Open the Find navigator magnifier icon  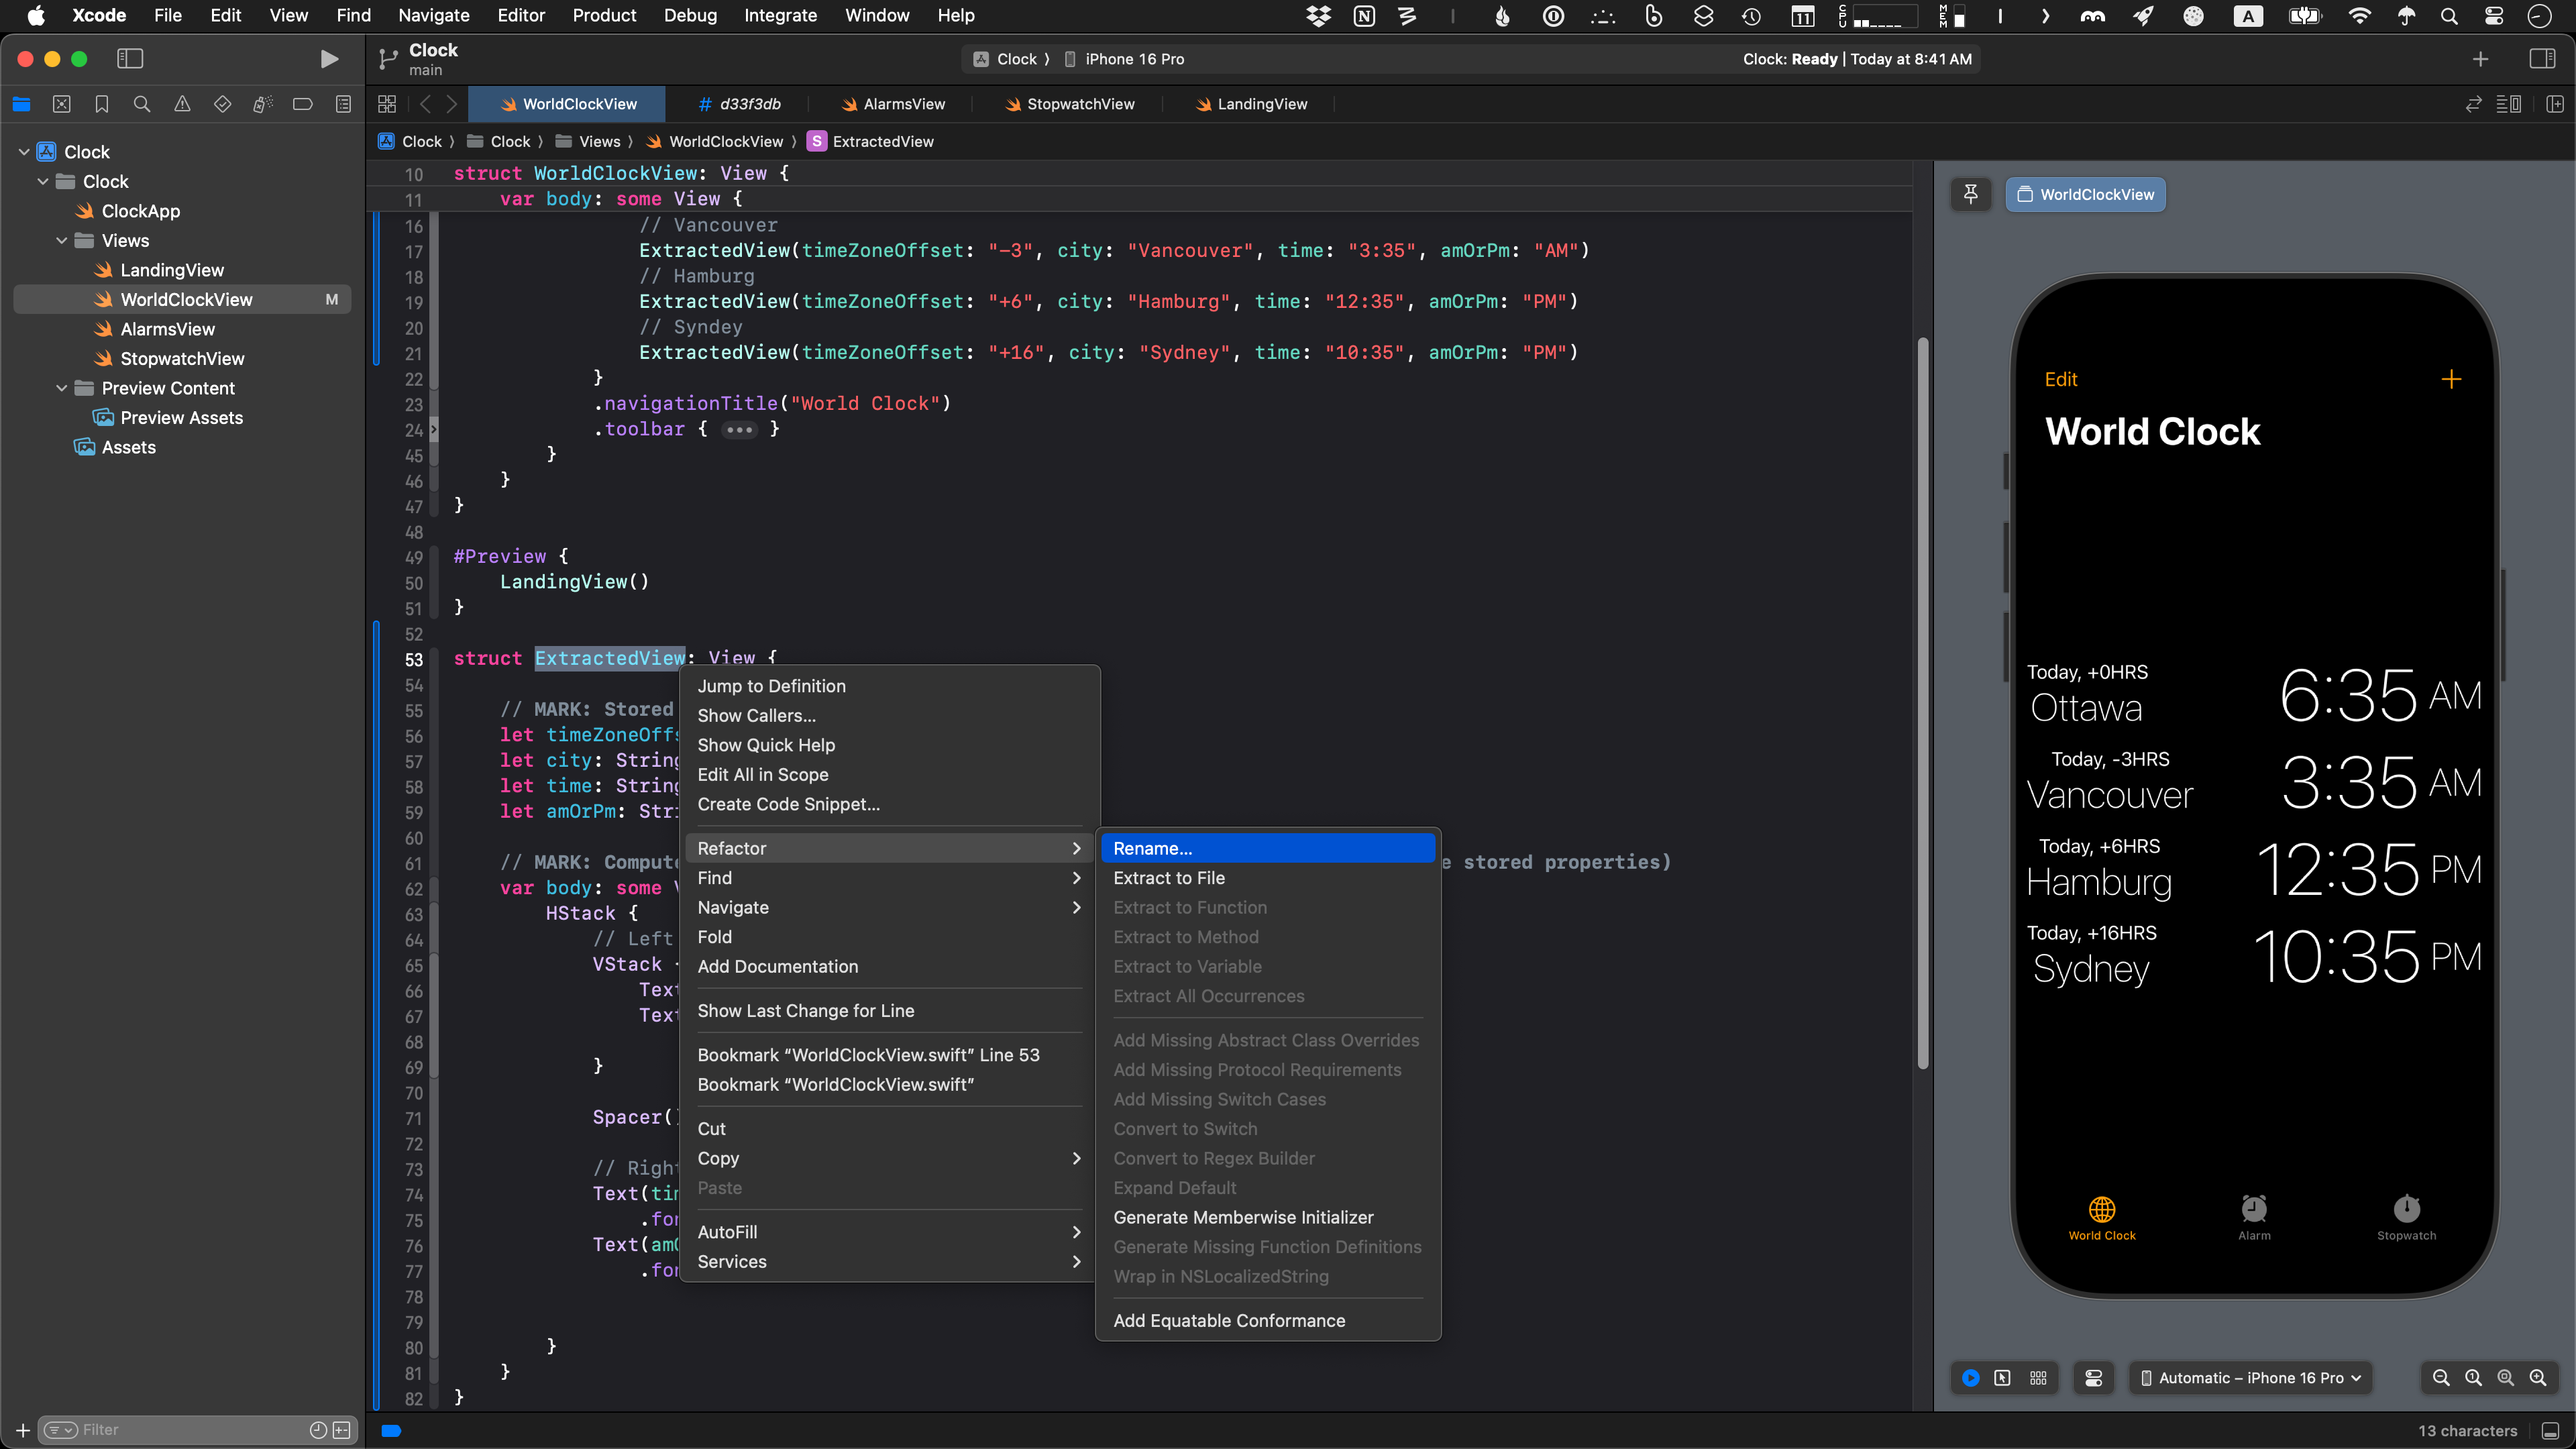142,104
